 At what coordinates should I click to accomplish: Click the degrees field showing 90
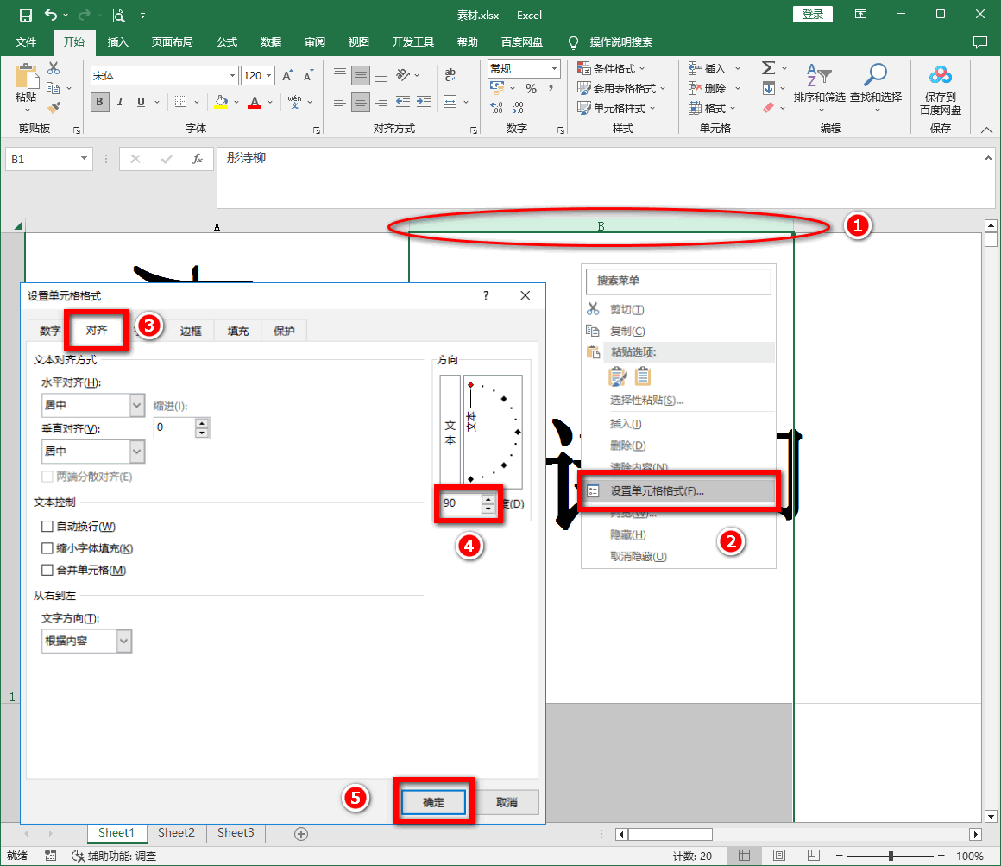pyautogui.click(x=462, y=503)
